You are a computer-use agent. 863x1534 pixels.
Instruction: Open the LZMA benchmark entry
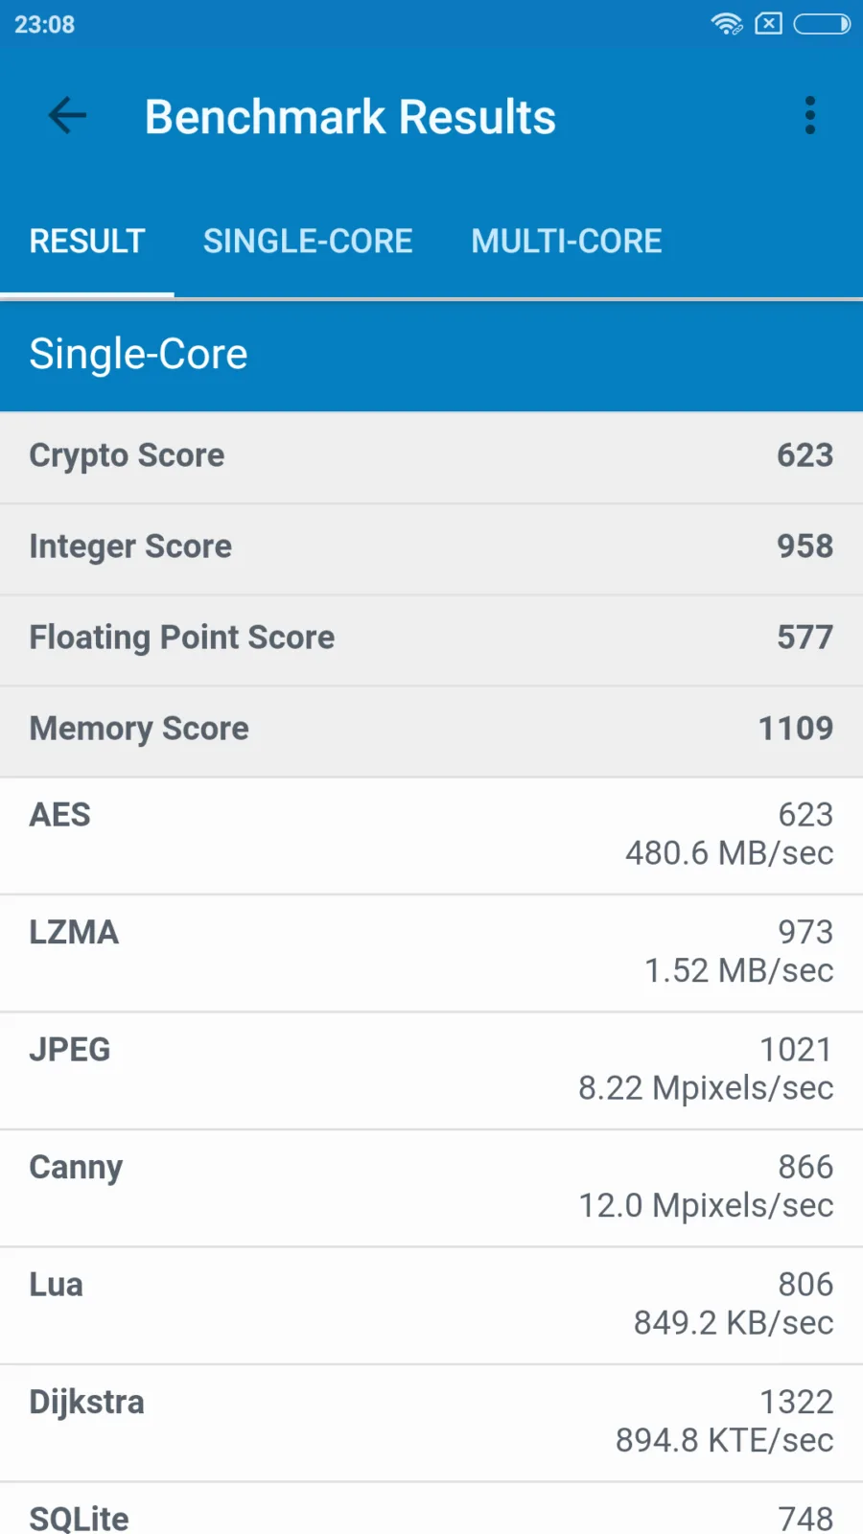point(431,953)
